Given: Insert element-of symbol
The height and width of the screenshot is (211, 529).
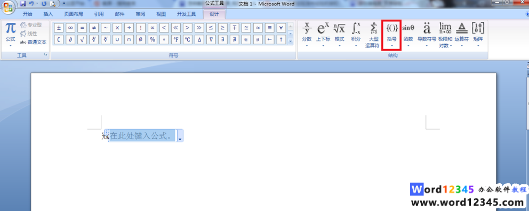Looking at the screenshot, I should pyautogui.click(x=246, y=39).
